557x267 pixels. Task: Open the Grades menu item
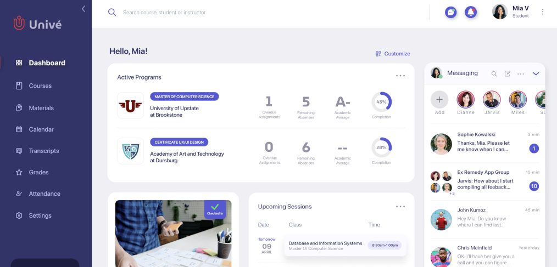click(32, 172)
